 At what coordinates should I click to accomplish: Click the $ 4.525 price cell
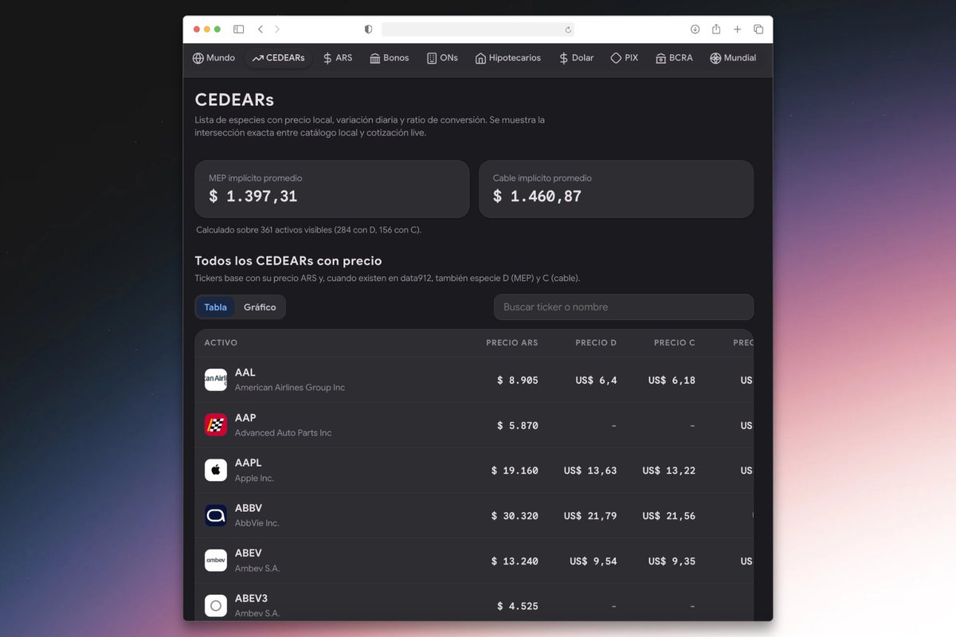[x=518, y=607]
